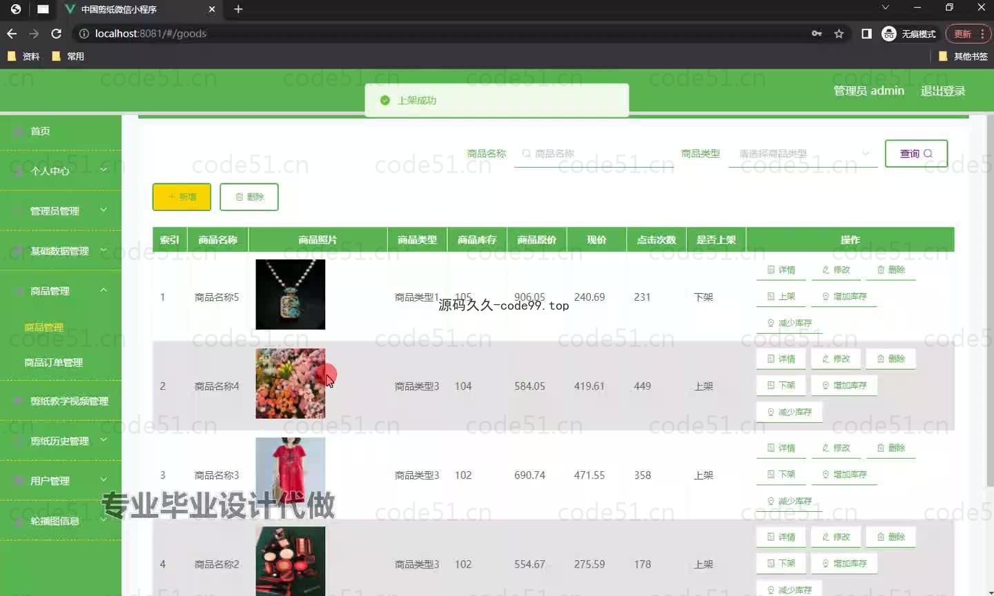Open password key icon in address bar

click(817, 33)
